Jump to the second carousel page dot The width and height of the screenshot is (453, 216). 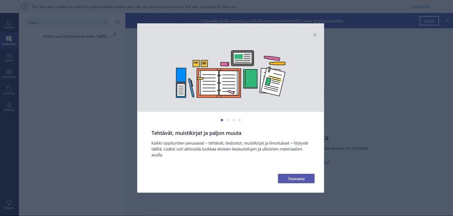(x=228, y=120)
